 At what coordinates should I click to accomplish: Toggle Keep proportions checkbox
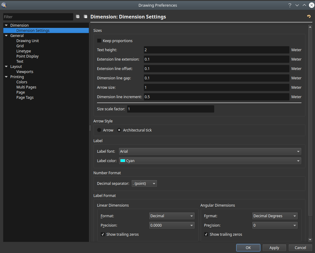tap(99, 41)
